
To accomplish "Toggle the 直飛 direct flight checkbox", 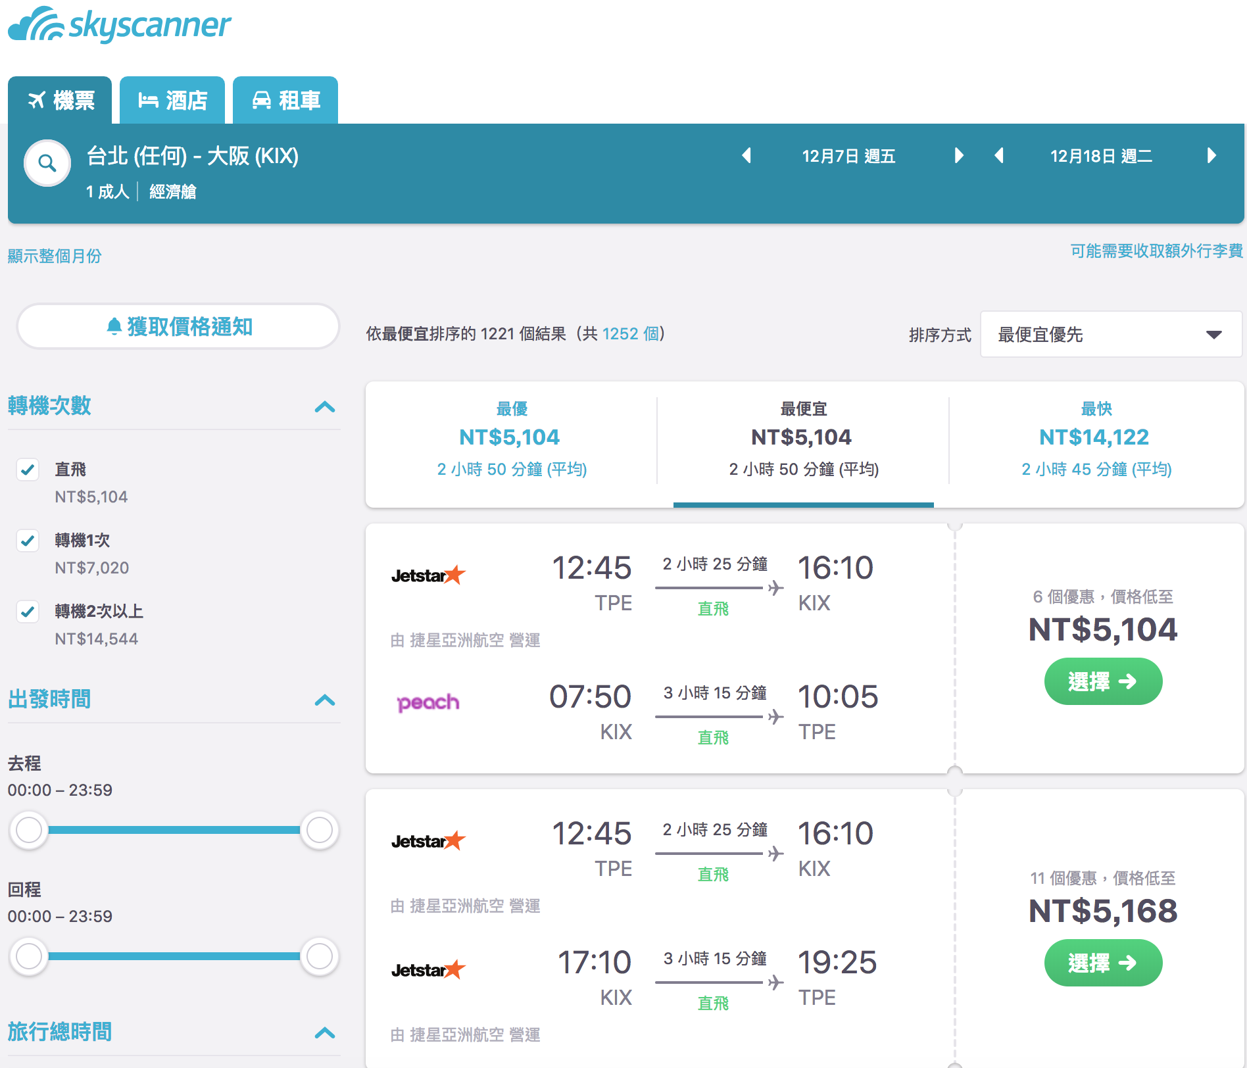I will coord(28,470).
